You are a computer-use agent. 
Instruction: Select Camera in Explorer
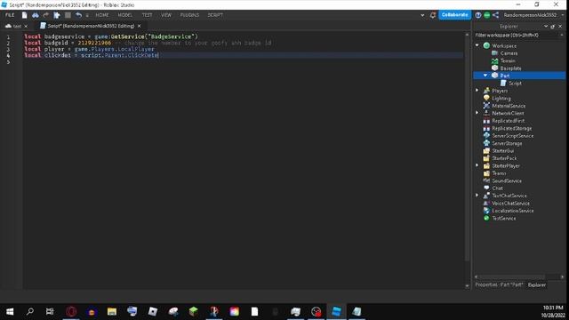(509, 53)
